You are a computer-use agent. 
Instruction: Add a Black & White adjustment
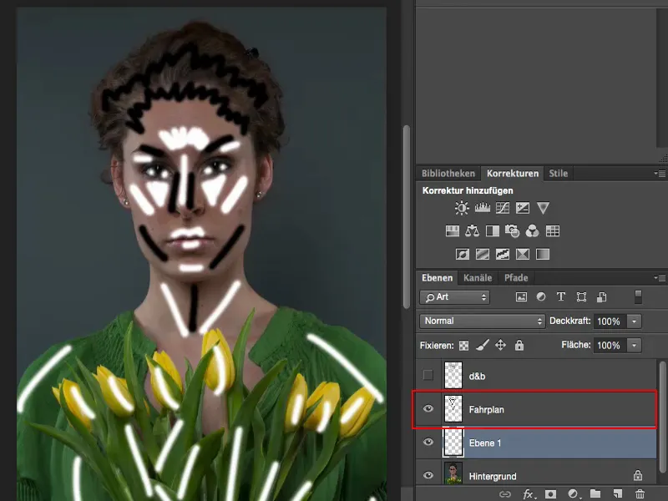pos(492,231)
